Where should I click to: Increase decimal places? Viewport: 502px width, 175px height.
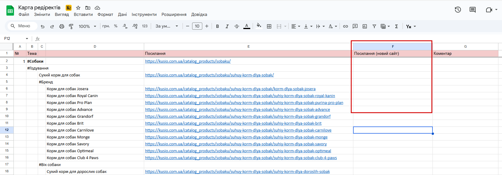[135, 26]
